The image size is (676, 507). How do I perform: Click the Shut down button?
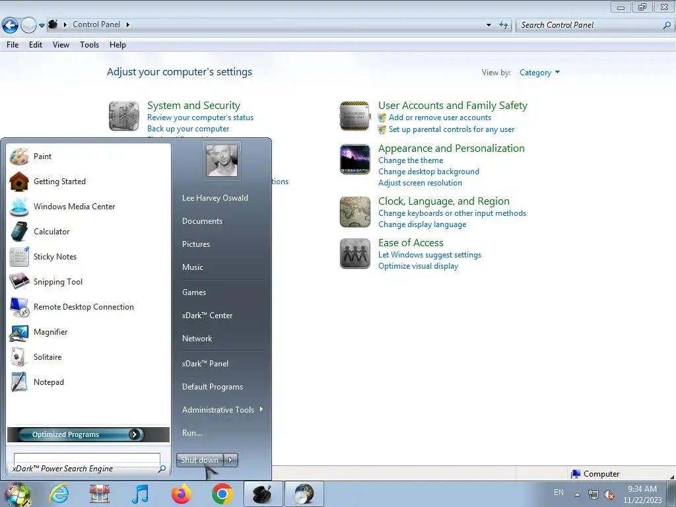[x=199, y=460]
